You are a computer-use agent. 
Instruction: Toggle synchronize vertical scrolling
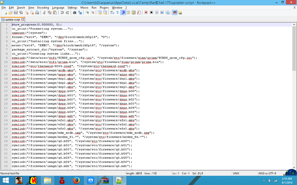tap(99, 13)
